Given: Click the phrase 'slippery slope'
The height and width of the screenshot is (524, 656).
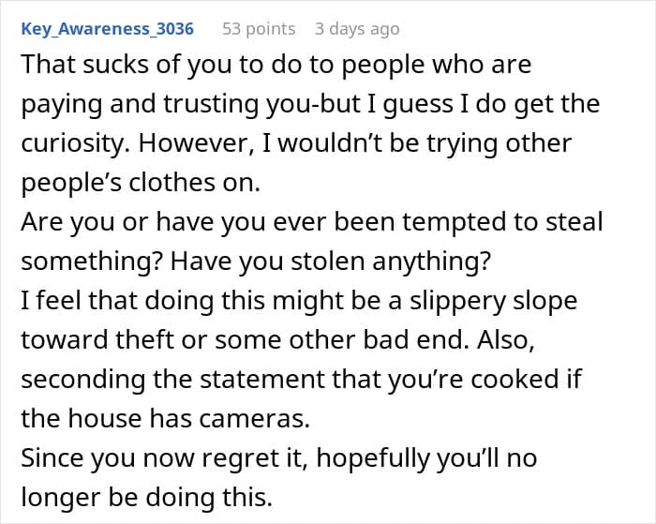Looking at the screenshot, I should tap(494, 301).
